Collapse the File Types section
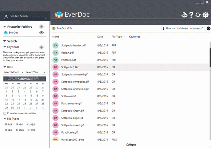211x148 pixels. click(x=5, y=119)
